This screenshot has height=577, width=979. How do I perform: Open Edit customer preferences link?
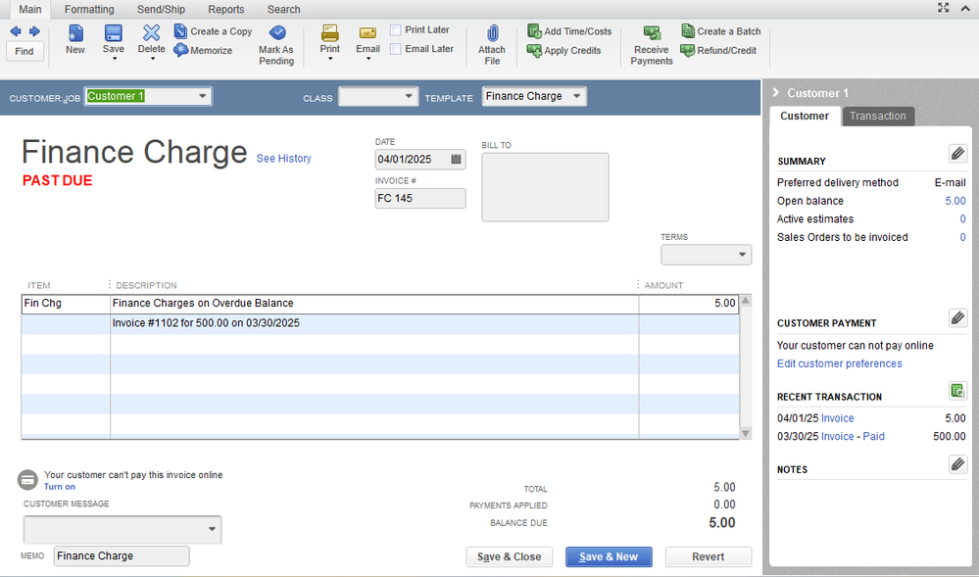click(839, 363)
